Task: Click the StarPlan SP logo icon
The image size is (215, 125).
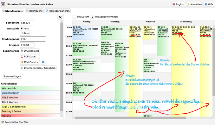Action: (3, 4)
